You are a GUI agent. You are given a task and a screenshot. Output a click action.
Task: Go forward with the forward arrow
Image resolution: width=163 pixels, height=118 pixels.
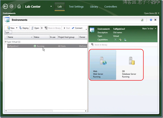pos(12,6)
